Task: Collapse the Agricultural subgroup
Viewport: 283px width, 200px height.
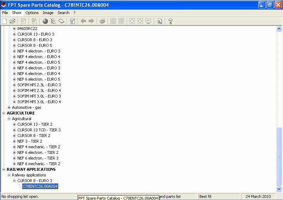Action: coord(9,119)
